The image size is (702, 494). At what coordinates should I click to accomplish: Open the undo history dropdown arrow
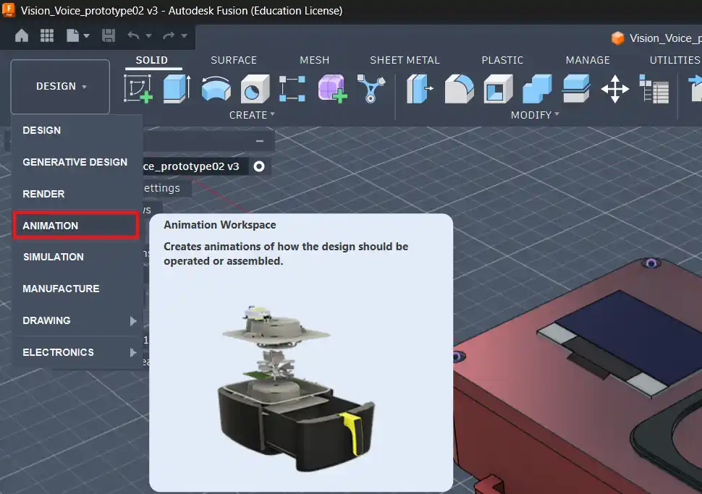coord(148,35)
